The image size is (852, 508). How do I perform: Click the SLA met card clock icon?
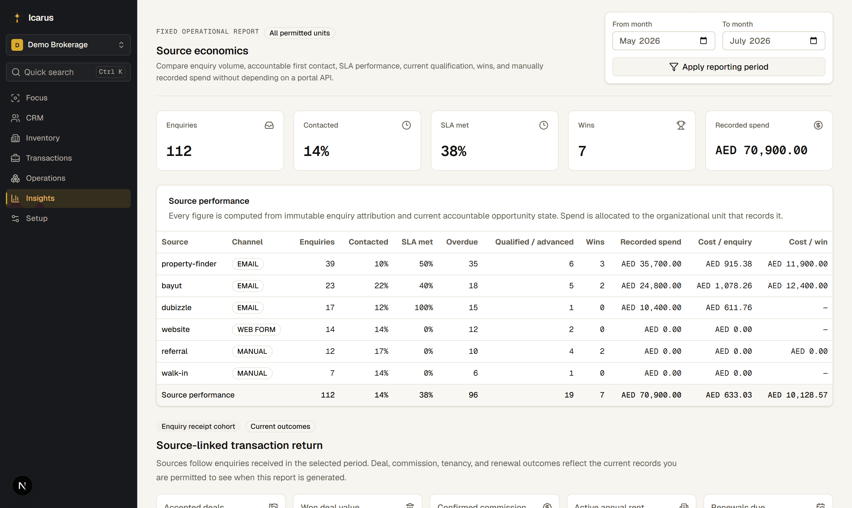(x=543, y=125)
